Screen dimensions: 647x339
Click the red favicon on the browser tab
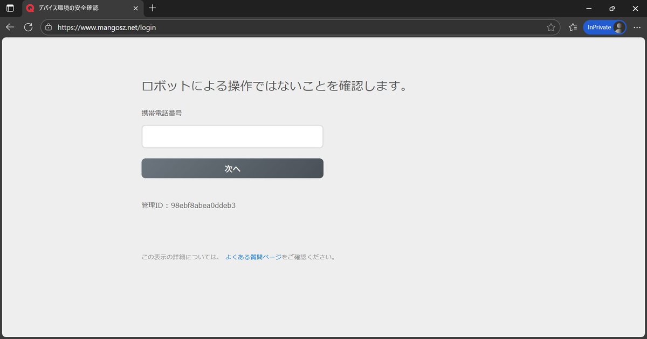(x=30, y=8)
